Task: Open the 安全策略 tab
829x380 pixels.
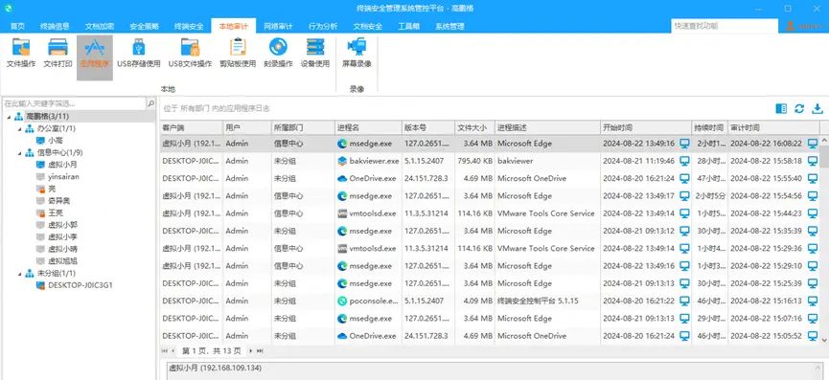Action: pos(144,27)
